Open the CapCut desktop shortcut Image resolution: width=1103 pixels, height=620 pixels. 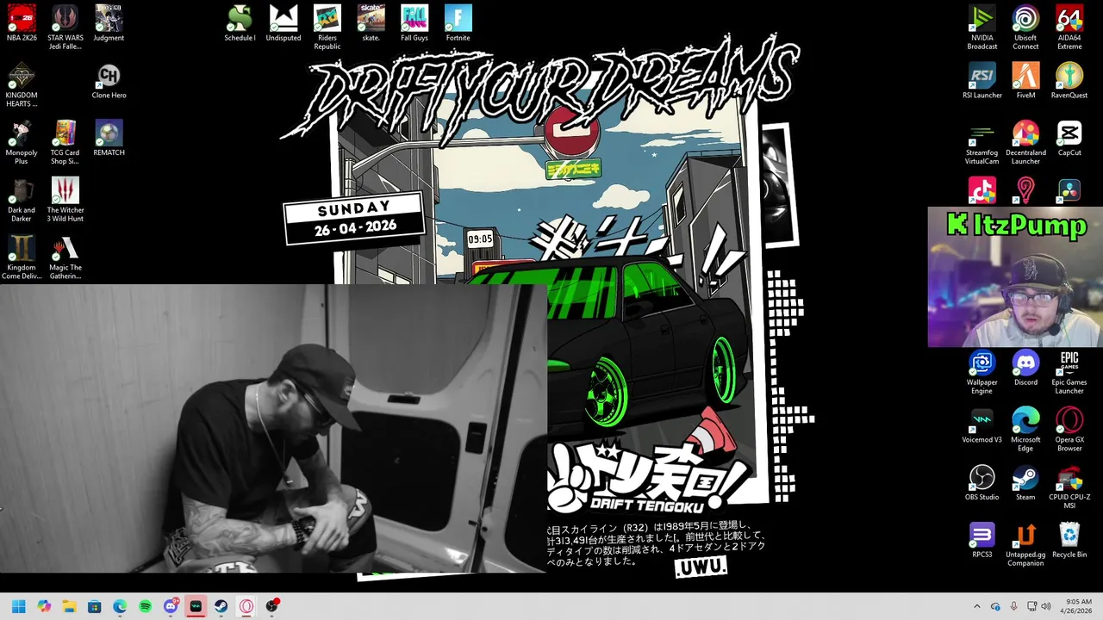[1069, 138]
